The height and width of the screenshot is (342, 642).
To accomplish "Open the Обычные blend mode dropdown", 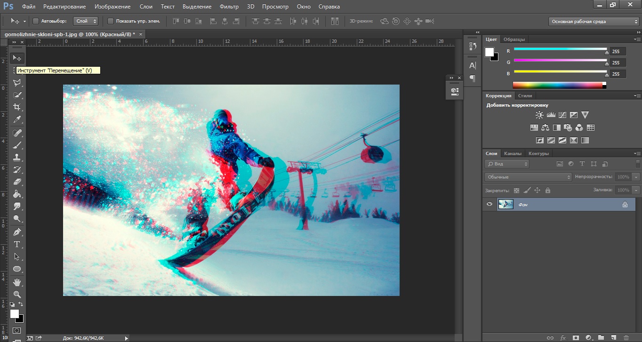I will coord(528,177).
